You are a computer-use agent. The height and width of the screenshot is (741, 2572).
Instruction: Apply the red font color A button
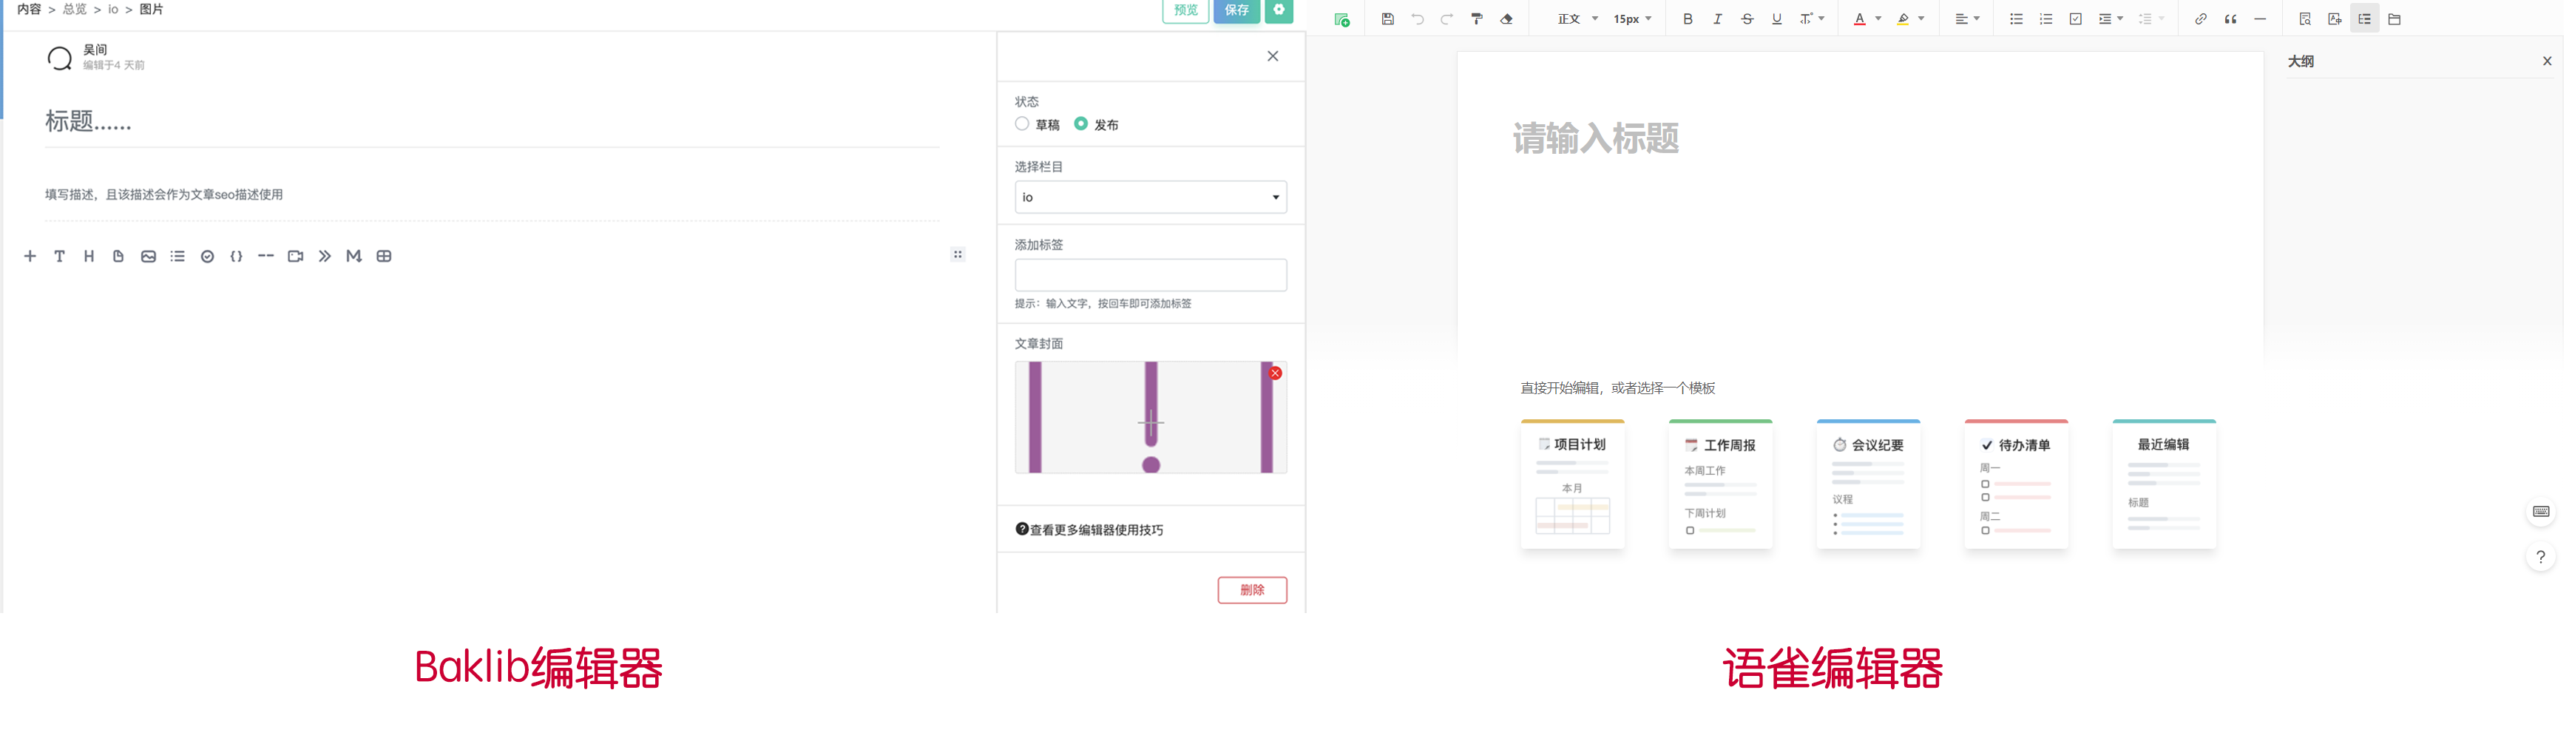(x=1859, y=19)
